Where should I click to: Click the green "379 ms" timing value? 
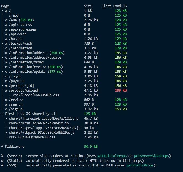coord(26,20)
